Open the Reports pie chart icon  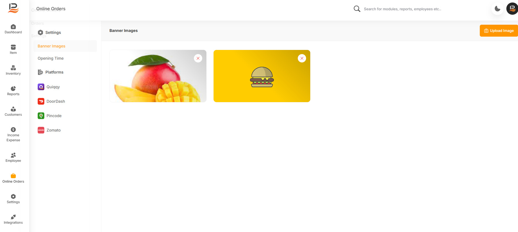coord(13,89)
